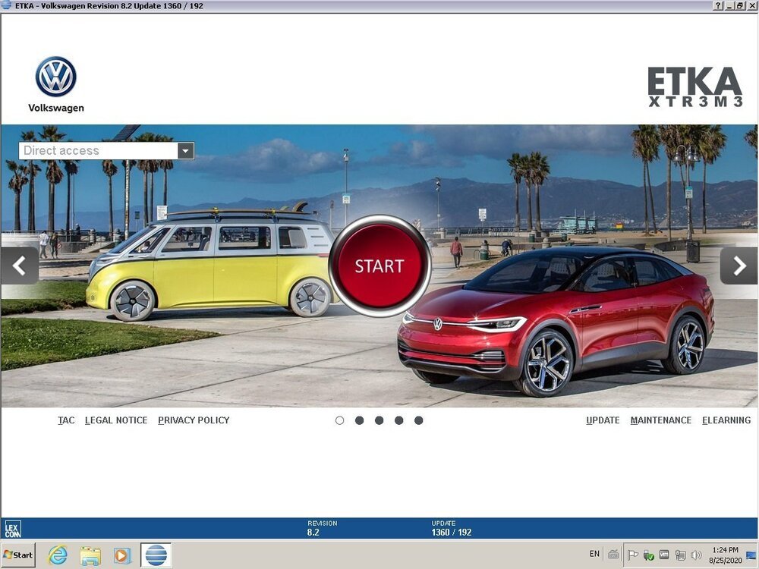Open the Update menu item

[603, 420]
